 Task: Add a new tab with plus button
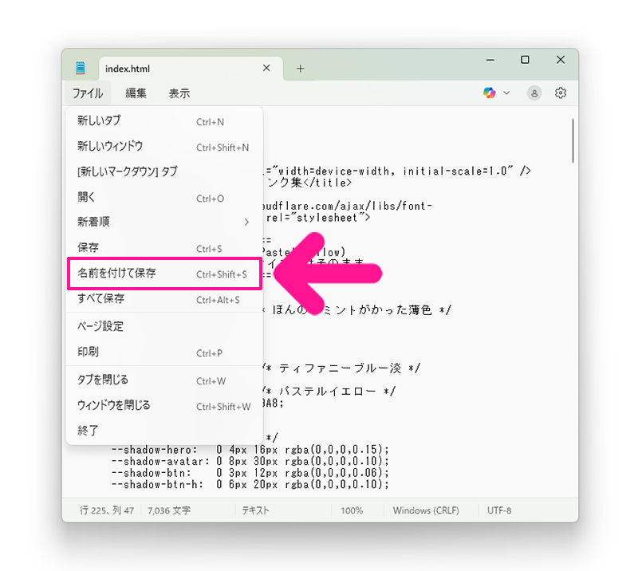coord(301,69)
